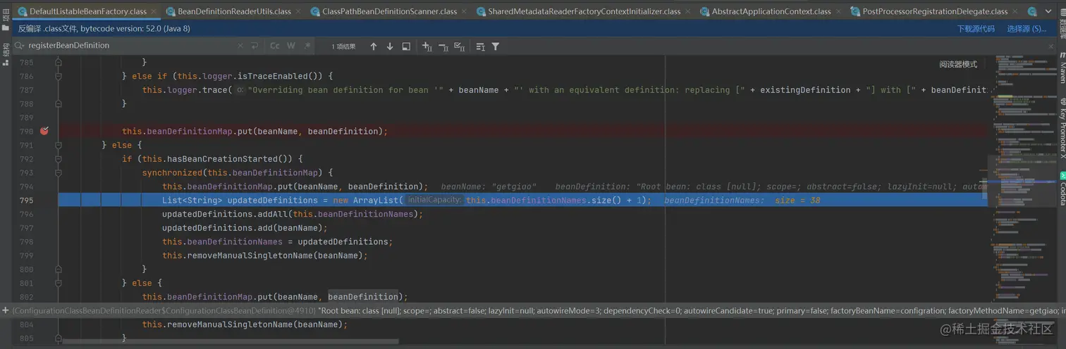Expand the debugger value tooltip plus
Image resolution: width=1066 pixels, height=349 pixels.
pos(6,310)
